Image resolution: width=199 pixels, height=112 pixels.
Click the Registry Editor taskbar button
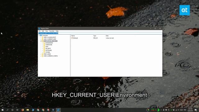coord(58,110)
